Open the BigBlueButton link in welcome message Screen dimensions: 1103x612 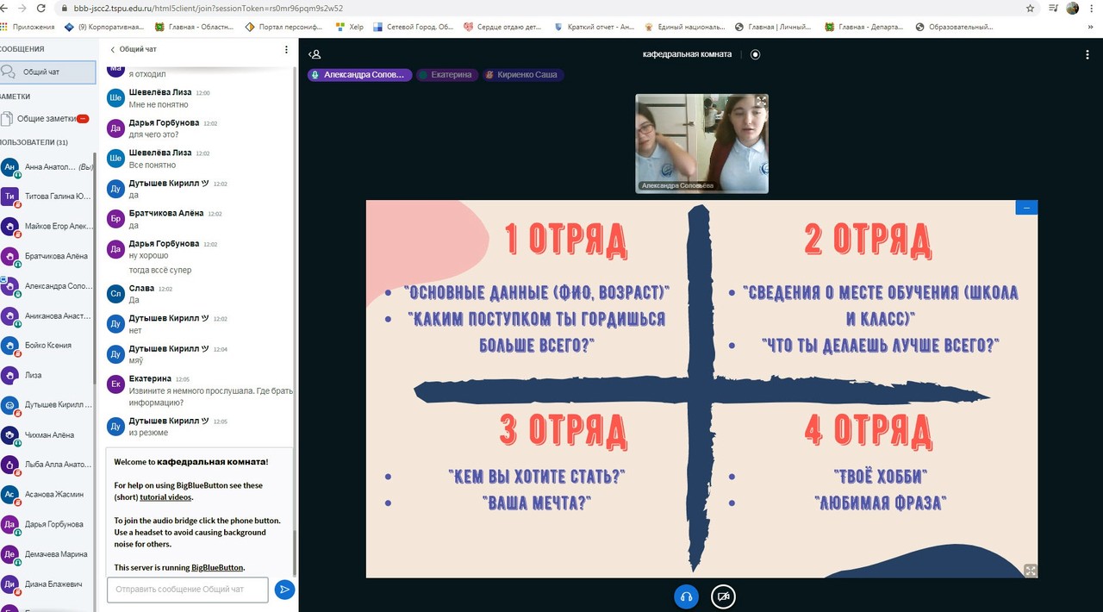pos(217,567)
